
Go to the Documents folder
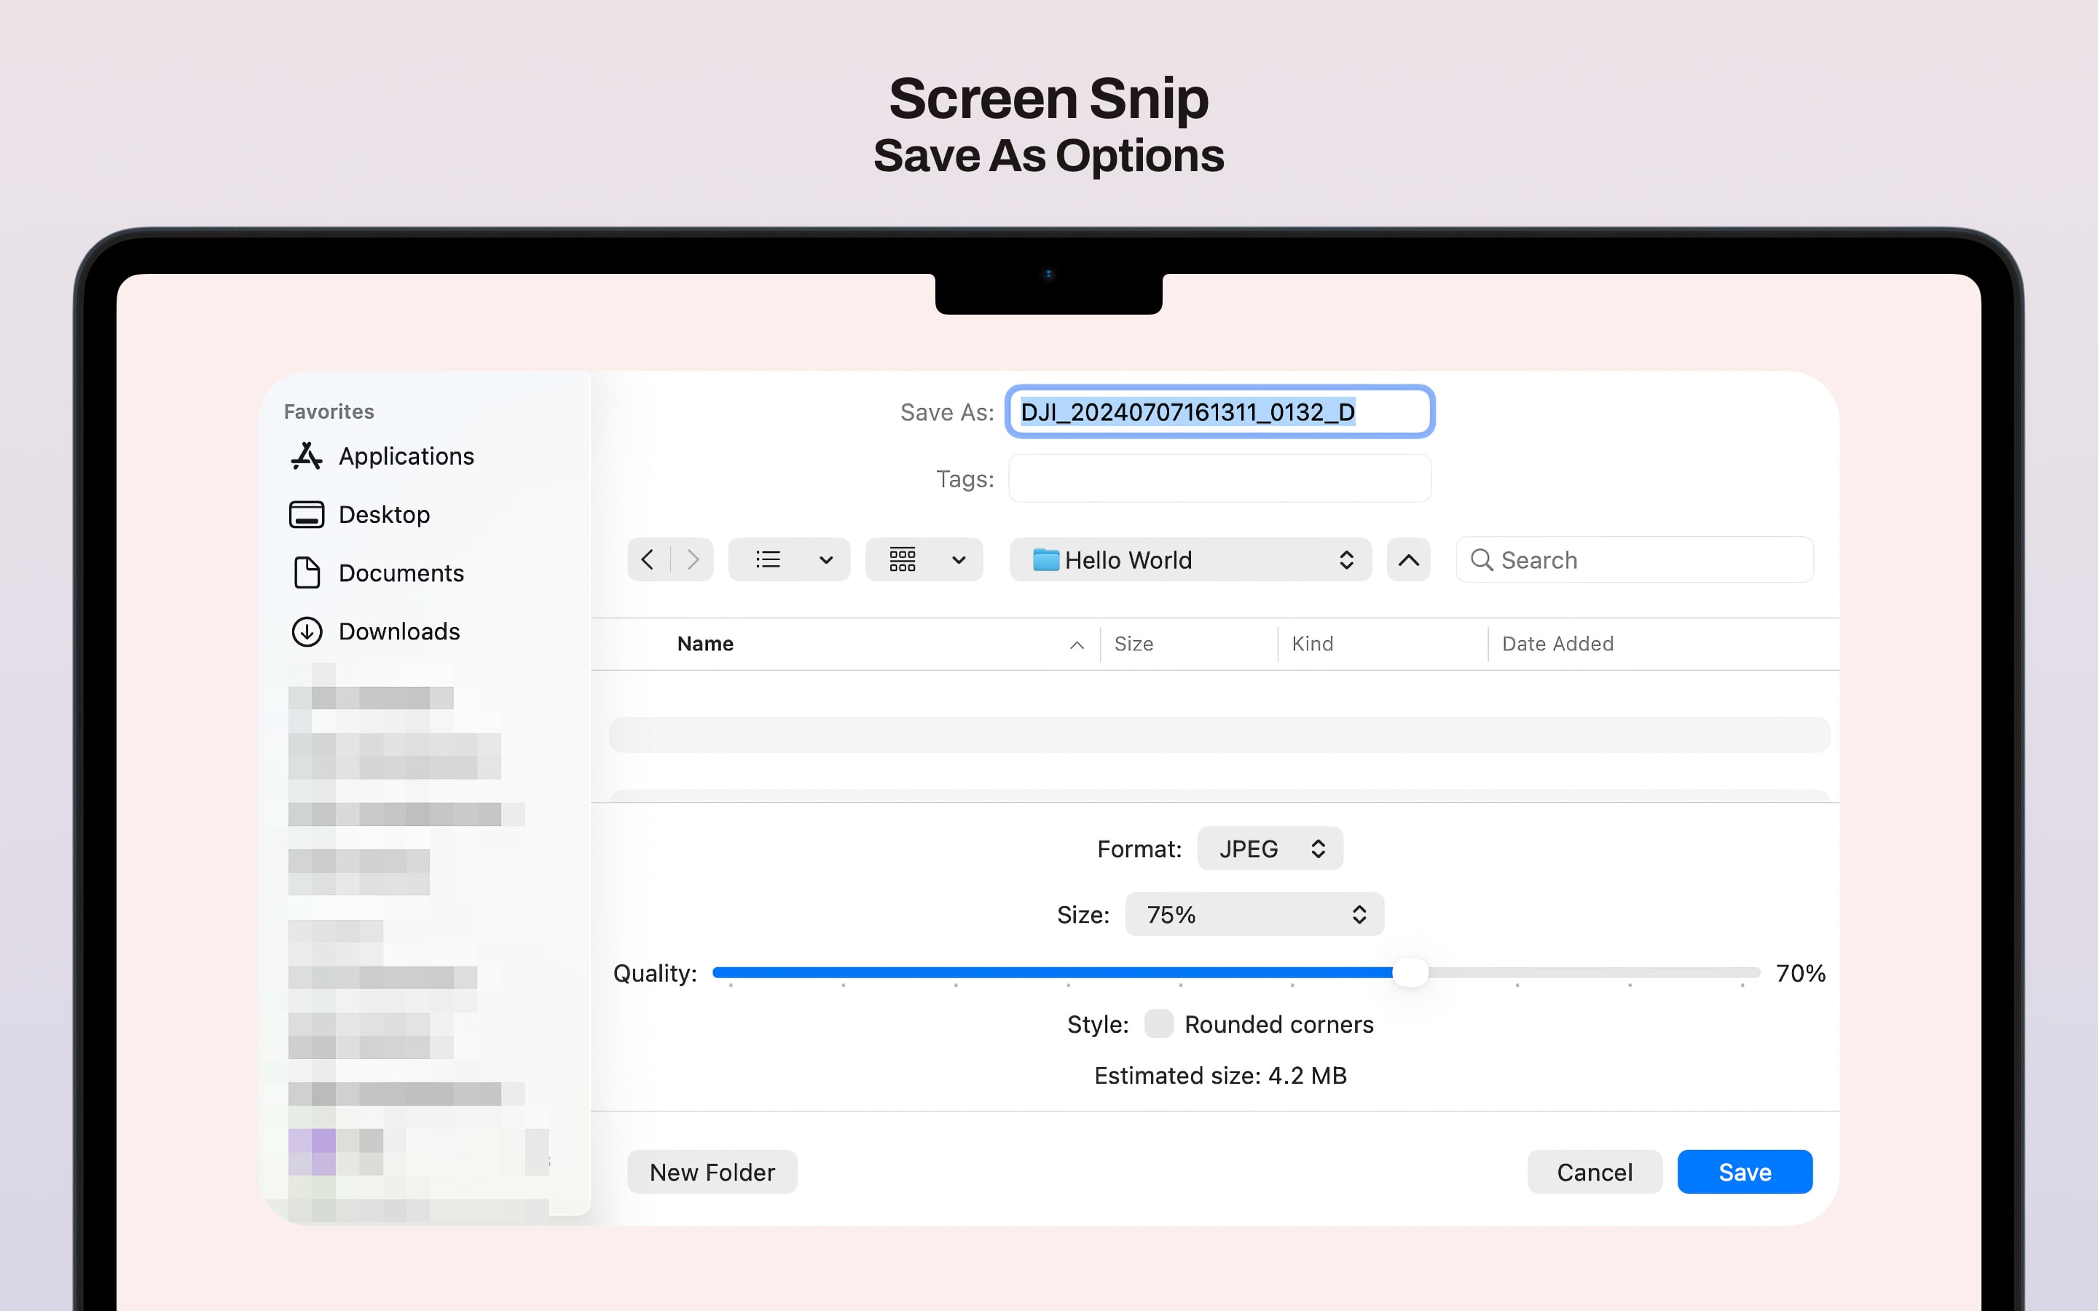click(x=401, y=573)
